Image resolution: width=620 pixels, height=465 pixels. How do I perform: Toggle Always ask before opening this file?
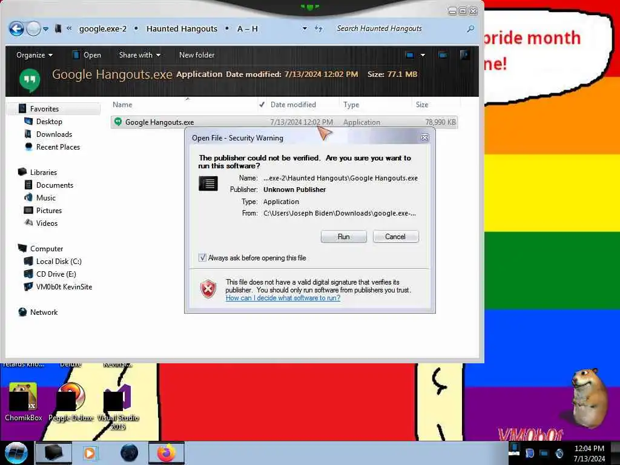click(202, 258)
